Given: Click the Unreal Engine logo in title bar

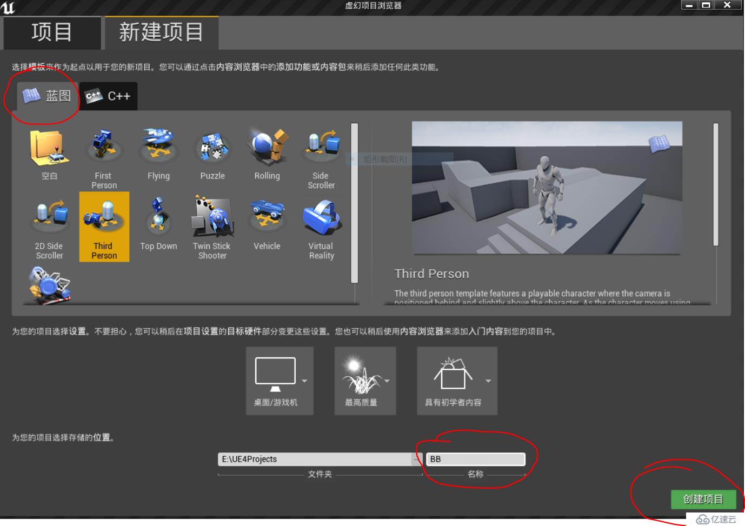Looking at the screenshot, I should (8, 7).
